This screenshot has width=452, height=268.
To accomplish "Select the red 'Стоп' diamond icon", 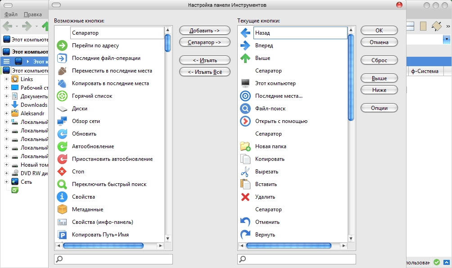I will point(62,172).
